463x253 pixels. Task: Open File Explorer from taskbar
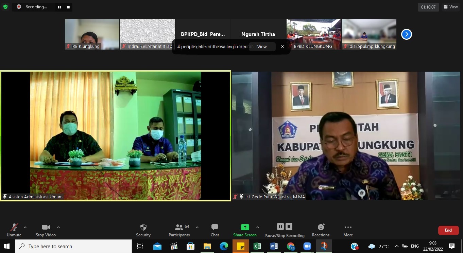(207, 246)
